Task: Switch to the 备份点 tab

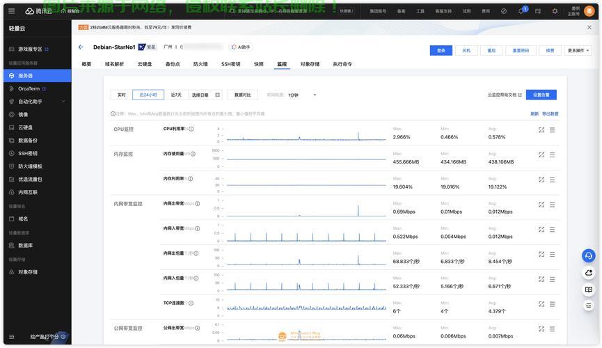Action: pos(173,64)
